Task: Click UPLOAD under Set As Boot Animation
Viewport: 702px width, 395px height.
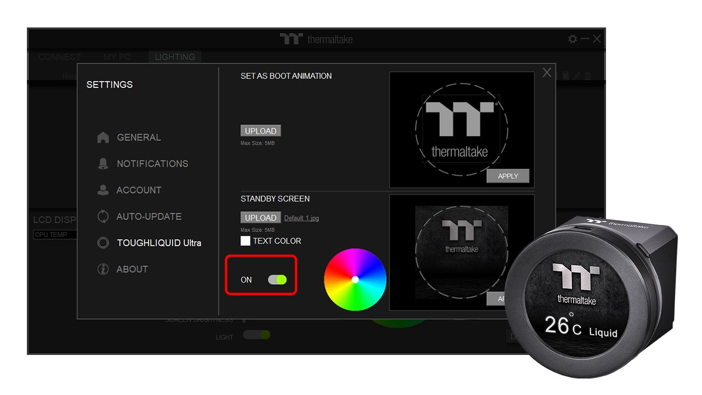Action: coord(261,131)
